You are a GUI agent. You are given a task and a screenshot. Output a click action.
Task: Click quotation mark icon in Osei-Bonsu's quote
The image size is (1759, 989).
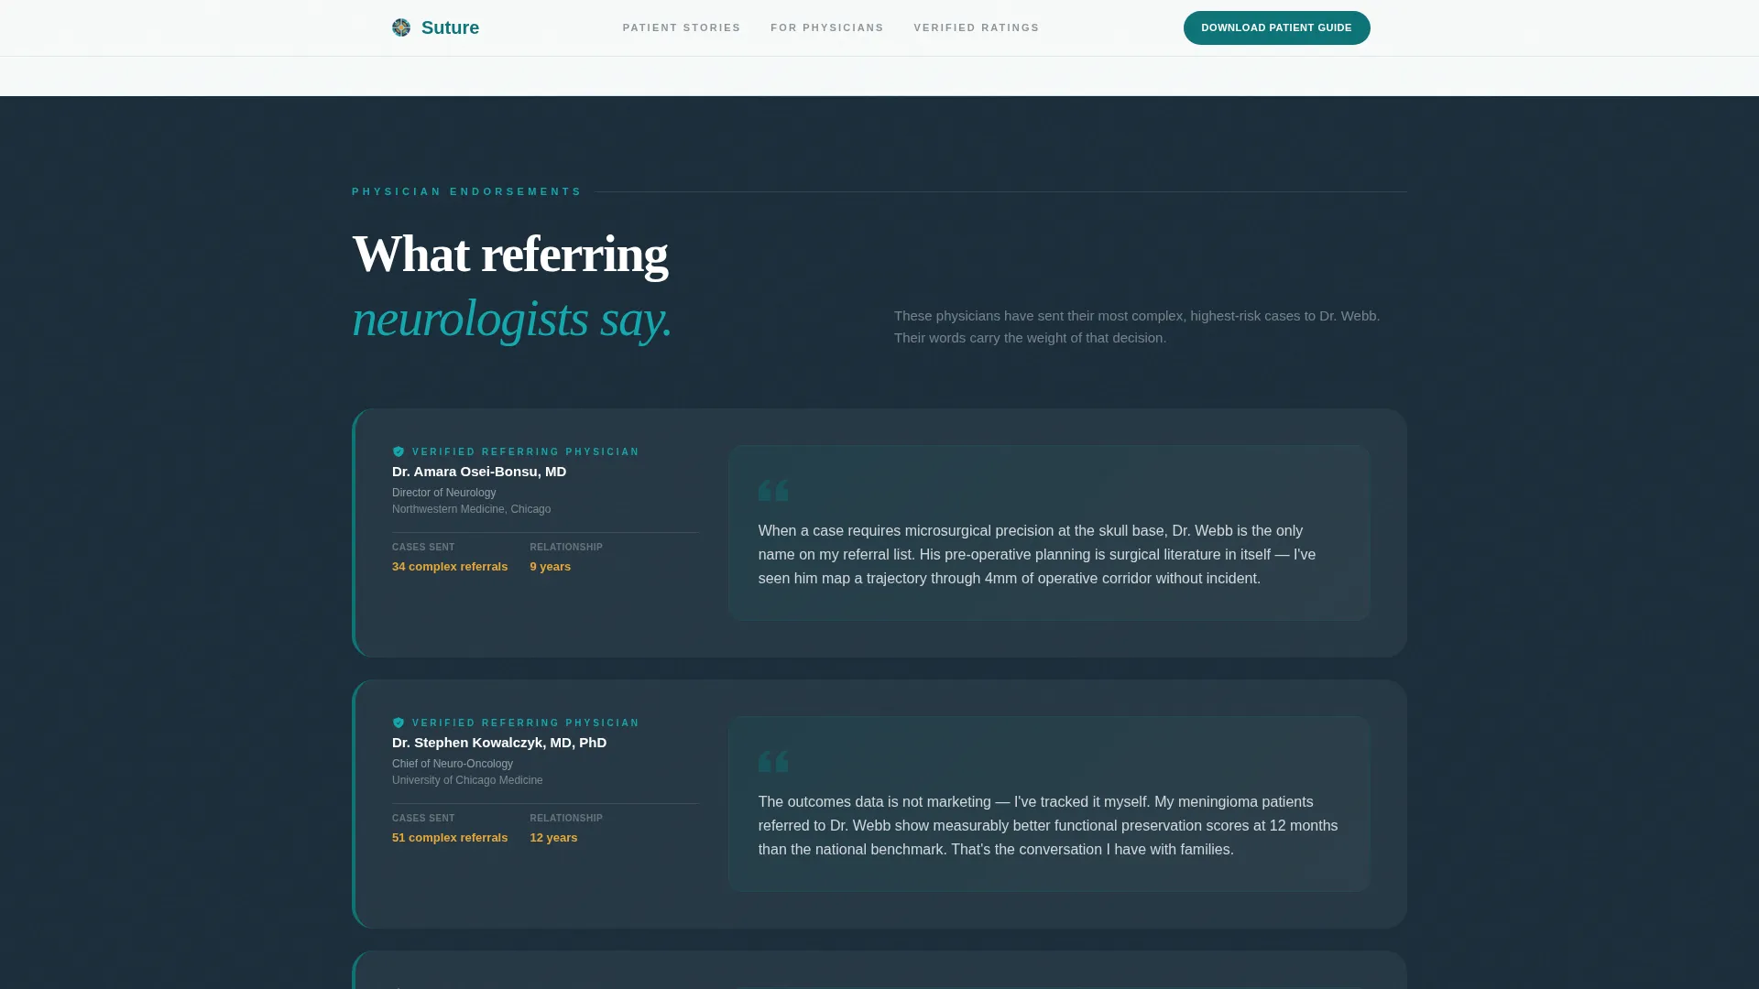(x=773, y=490)
